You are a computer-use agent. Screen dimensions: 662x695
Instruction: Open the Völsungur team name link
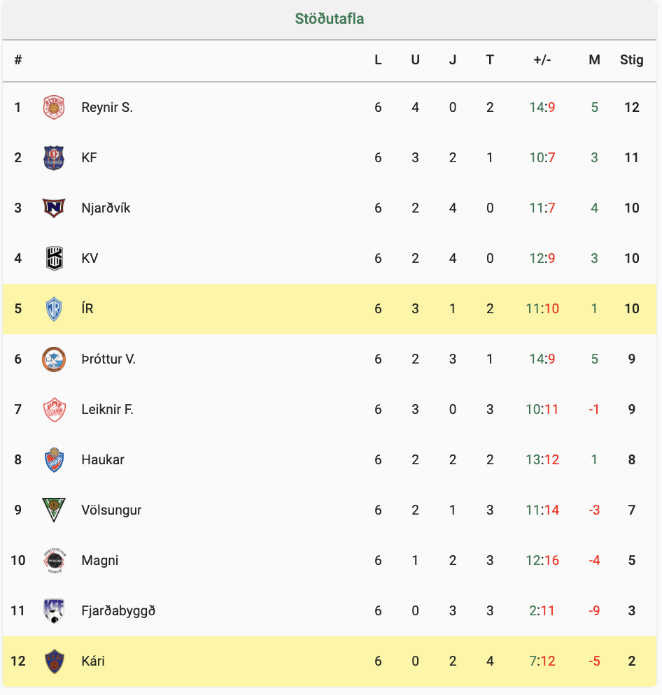[x=111, y=510]
